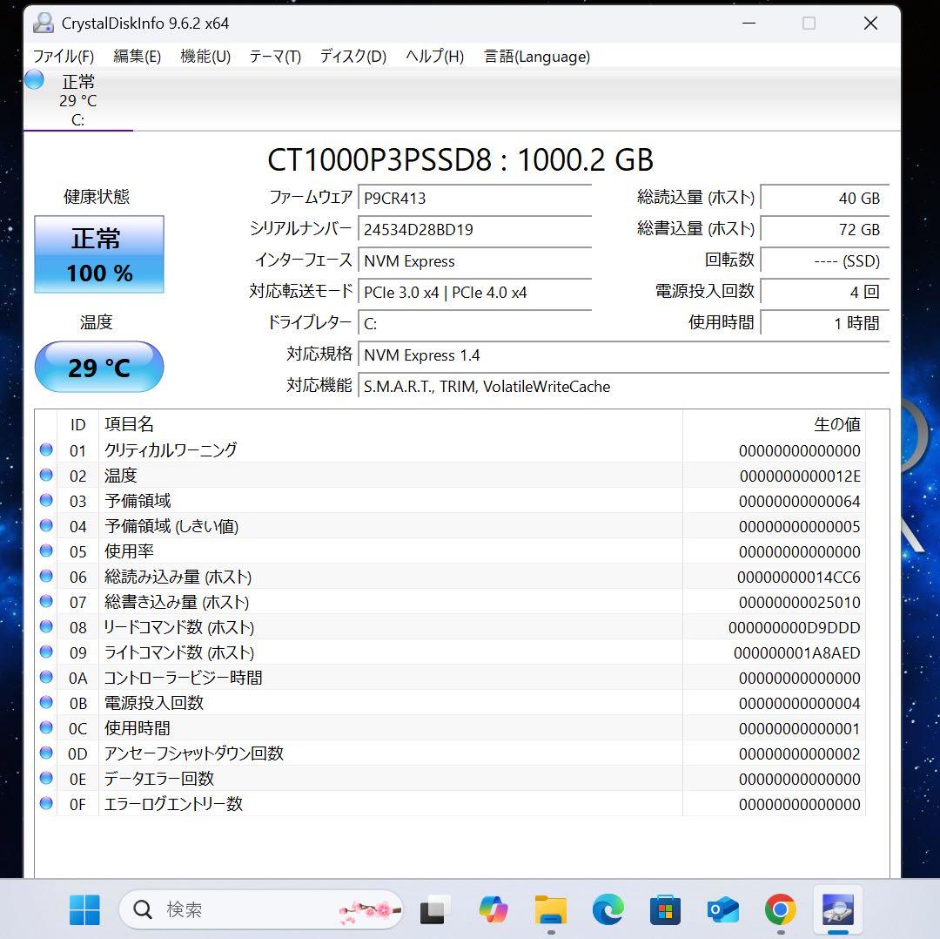Click the firmware field P9CR413
The height and width of the screenshot is (939, 940).
point(475,198)
